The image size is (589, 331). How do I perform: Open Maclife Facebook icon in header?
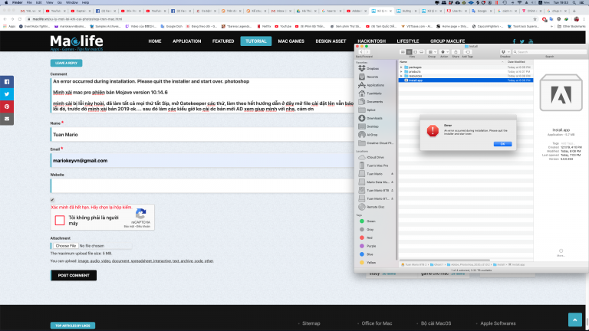(x=514, y=41)
